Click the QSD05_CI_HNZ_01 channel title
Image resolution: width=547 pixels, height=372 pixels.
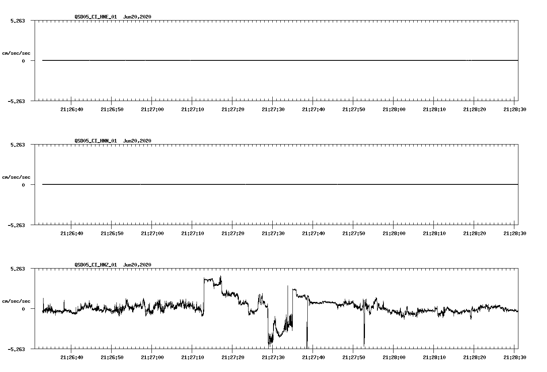click(96, 265)
